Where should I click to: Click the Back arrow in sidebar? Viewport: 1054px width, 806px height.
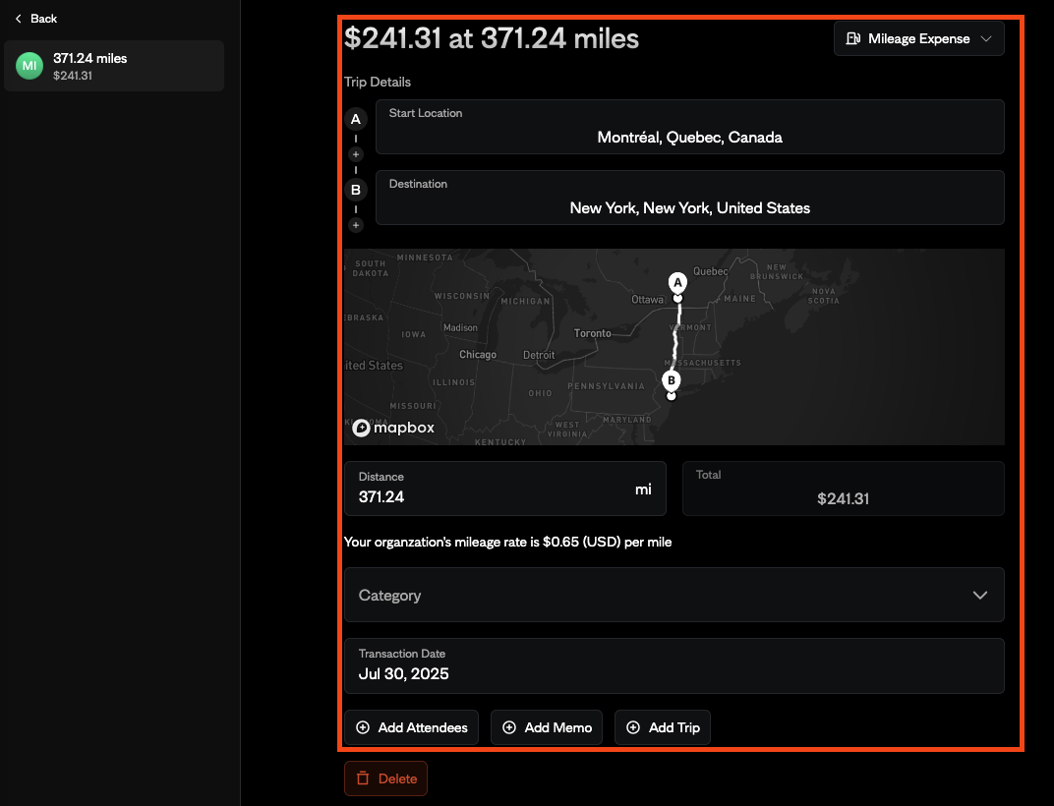click(x=18, y=19)
